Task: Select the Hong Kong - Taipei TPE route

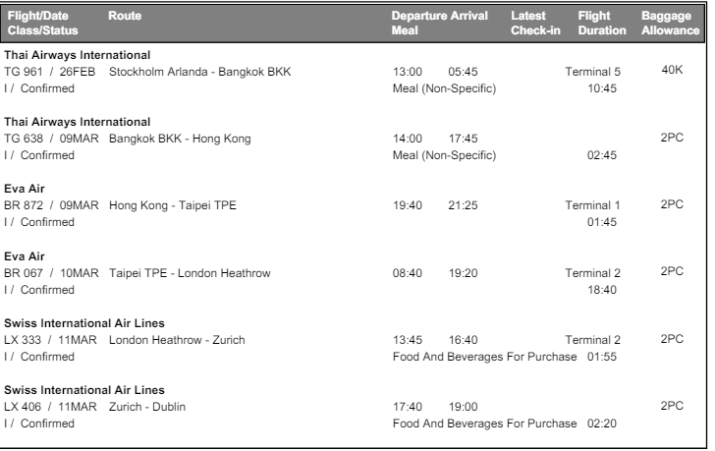Action: click(x=173, y=205)
